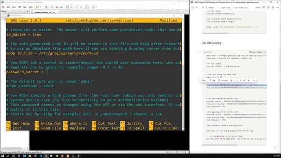Viewport: 281px width, 158px height.
Task: Take a VM snapshot using toolbar icon
Action: click(x=52, y=7)
